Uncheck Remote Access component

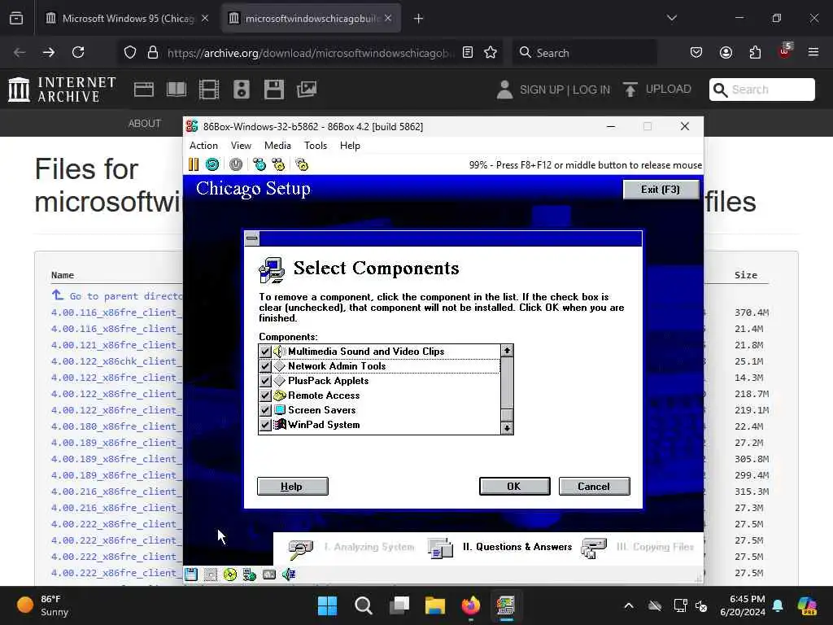click(265, 396)
